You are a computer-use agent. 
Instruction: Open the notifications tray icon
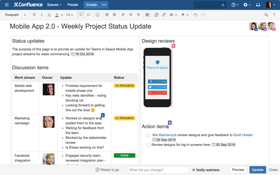[258, 5]
